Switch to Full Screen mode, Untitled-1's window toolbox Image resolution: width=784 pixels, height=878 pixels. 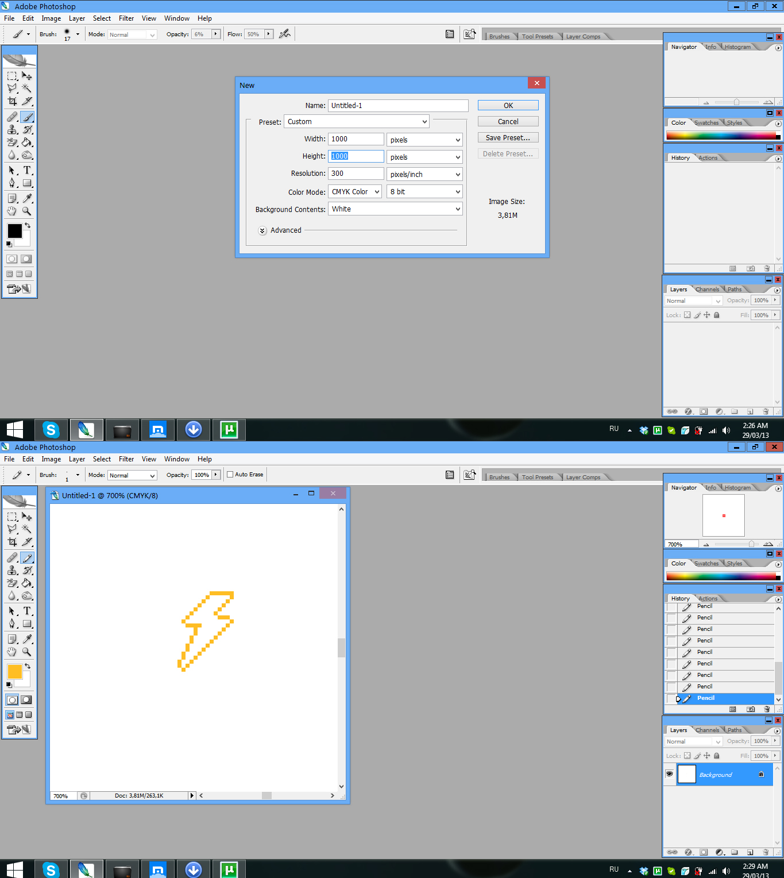click(28, 715)
